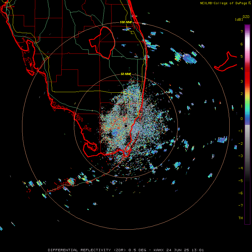
Task: Click the 7 value on color scale
Action: [x=242, y=31]
